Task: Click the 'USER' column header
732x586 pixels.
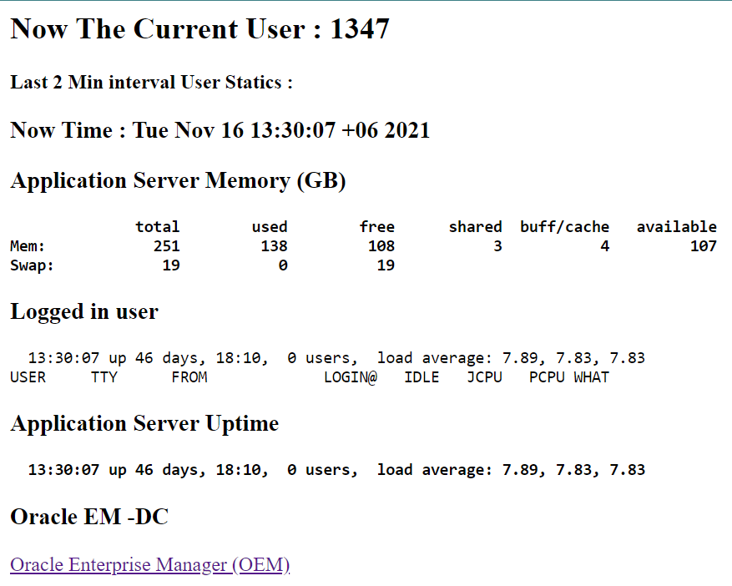Action: pos(28,377)
